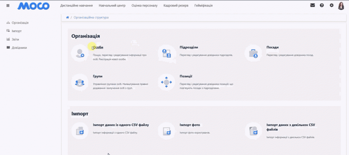349x155 pixels.
Task: Click the home breadcrumb icon
Action: (x=67, y=17)
